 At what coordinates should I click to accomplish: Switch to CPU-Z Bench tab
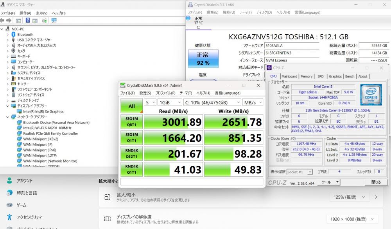(x=350, y=76)
